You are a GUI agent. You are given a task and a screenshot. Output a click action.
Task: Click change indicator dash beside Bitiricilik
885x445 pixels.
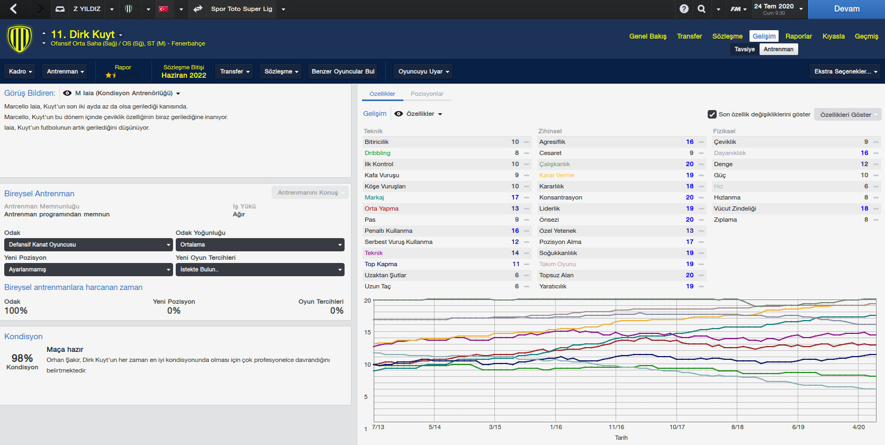pyautogui.click(x=527, y=142)
